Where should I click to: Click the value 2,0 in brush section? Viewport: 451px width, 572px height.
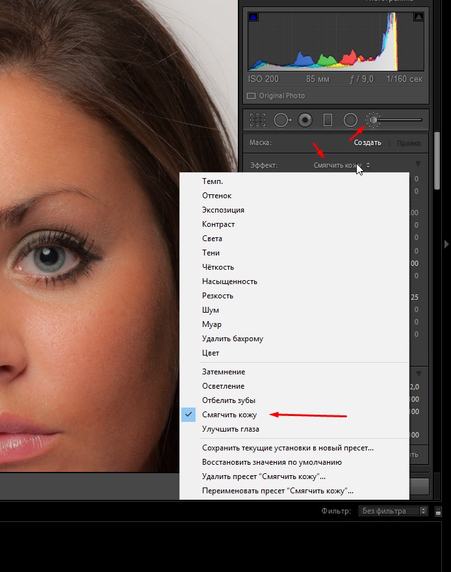tap(414, 387)
